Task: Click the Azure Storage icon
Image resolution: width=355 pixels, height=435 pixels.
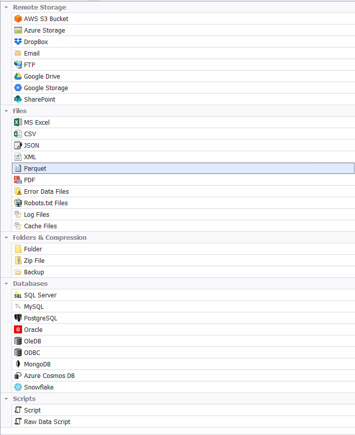Action: click(18, 30)
